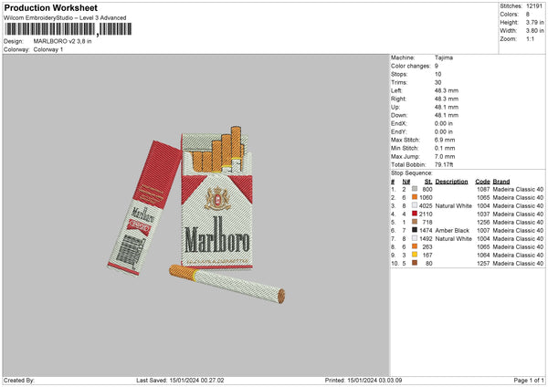This screenshot has width=548, height=387.
Task: Click the orange swatch in stop row 8
Action: (415, 246)
